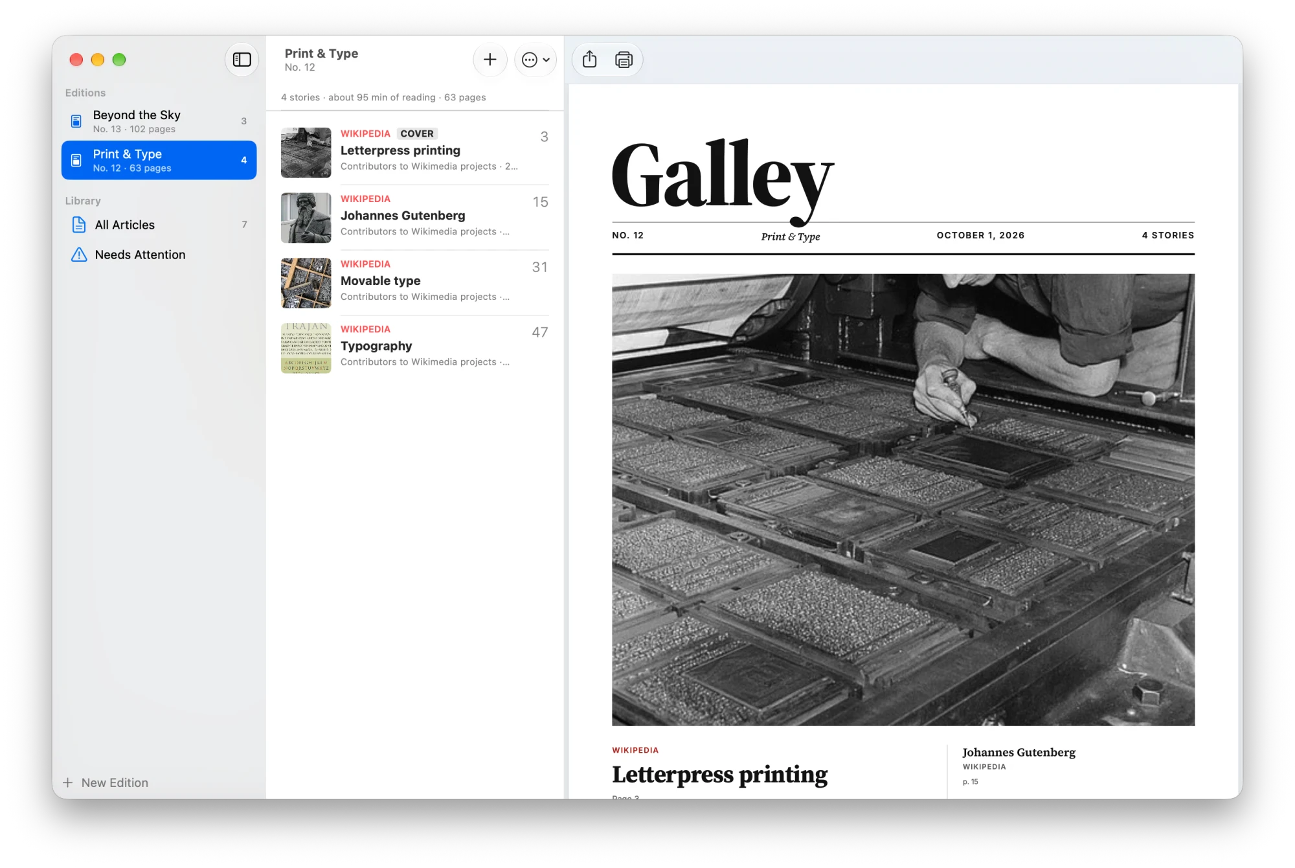The image size is (1295, 868).
Task: Toggle the sidebar visibility button
Action: [x=242, y=60]
